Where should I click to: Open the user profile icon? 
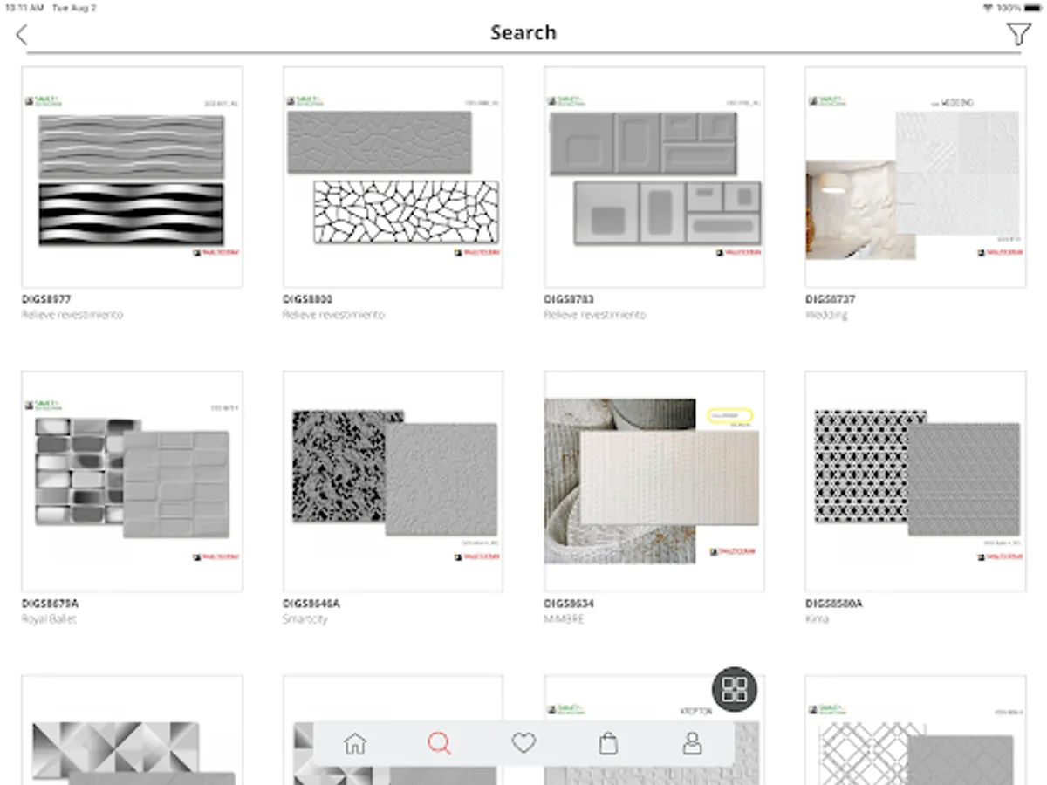pyautogui.click(x=692, y=743)
